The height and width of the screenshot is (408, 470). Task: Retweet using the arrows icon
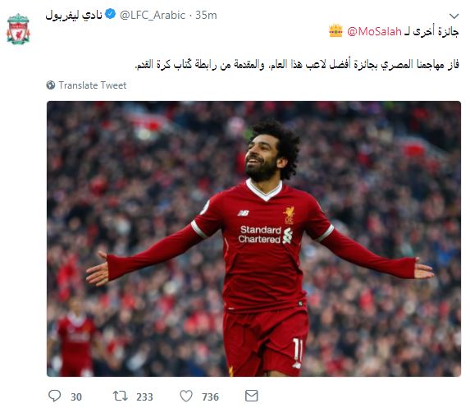121,396
